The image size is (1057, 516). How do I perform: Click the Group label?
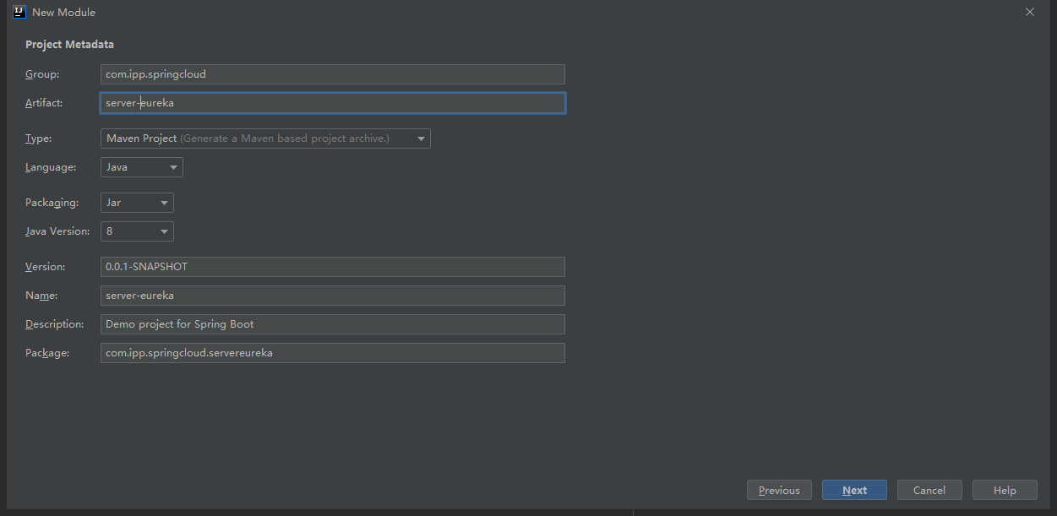point(42,74)
